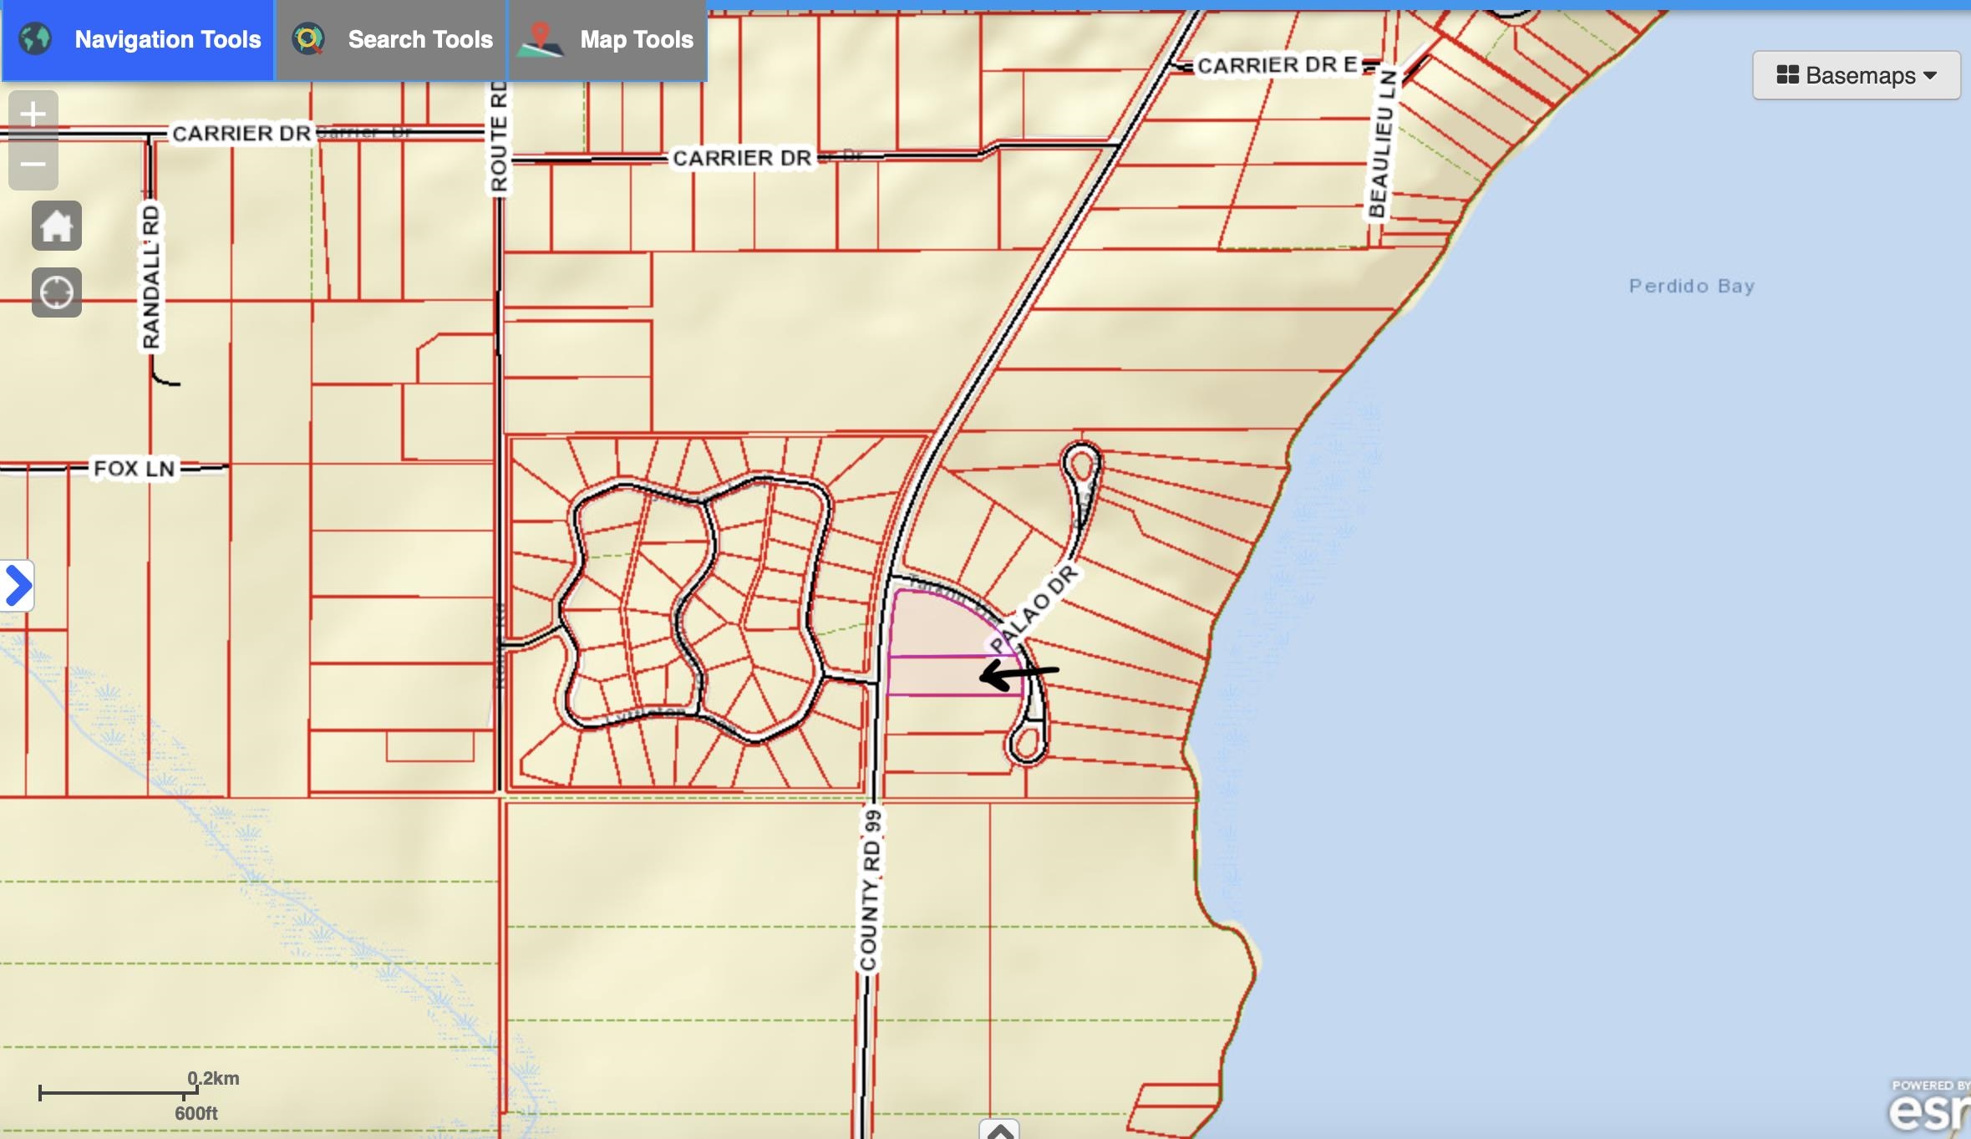1971x1139 pixels.
Task: Click the Beaulieu Ln road label
Action: 1379,143
